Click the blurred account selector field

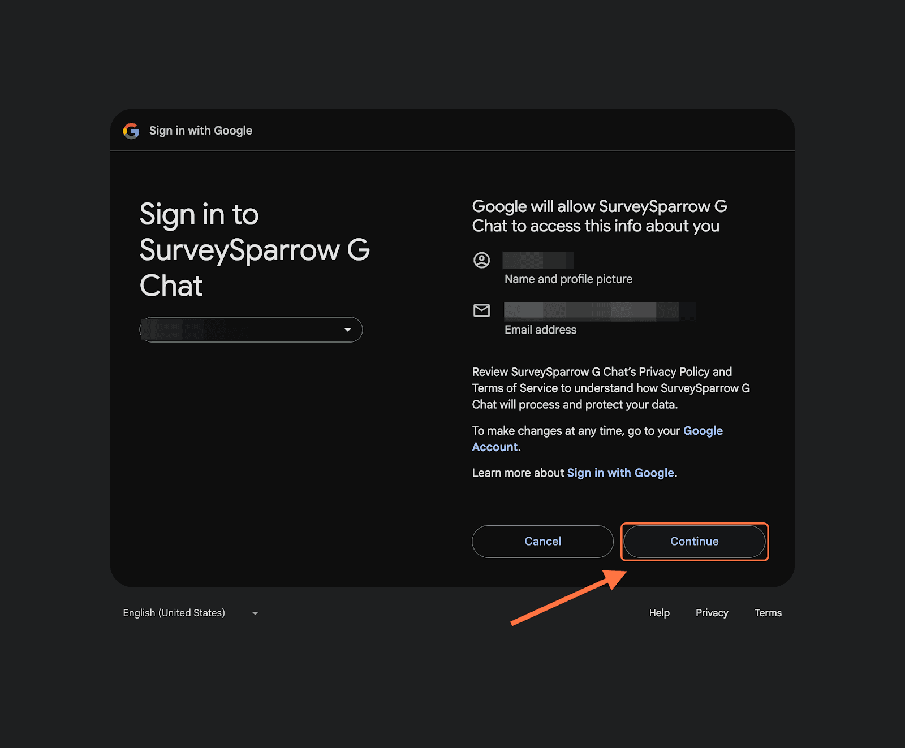[x=238, y=330]
